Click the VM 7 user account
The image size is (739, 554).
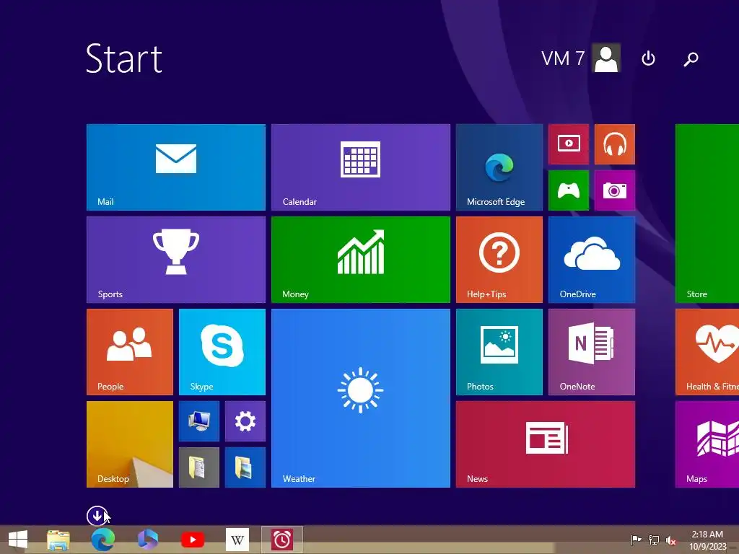coord(581,58)
